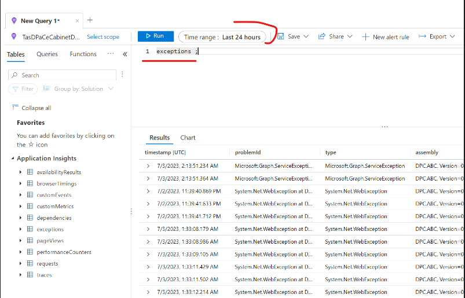Click the Filter button
465x298 pixels.
coord(23,89)
